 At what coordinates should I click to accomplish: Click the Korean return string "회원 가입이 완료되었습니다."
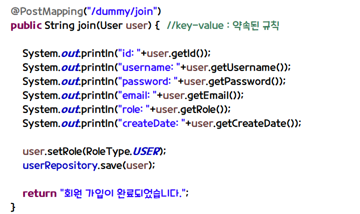click(x=122, y=193)
